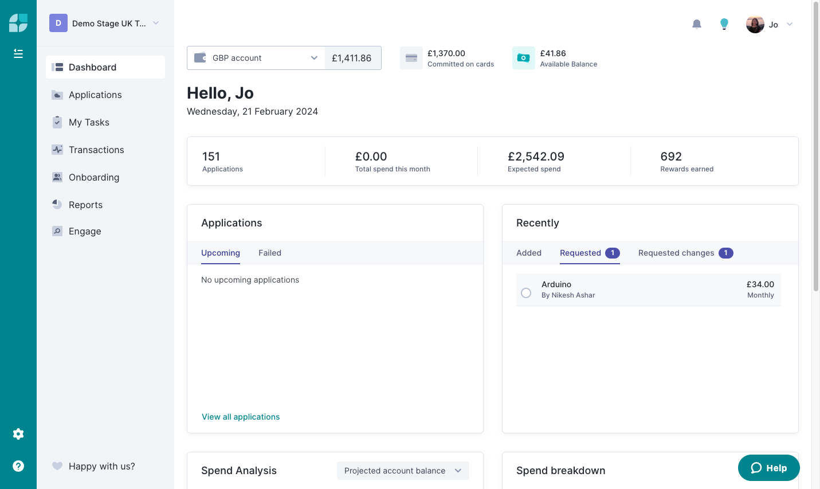Open notifications bell
Screen dimensions: 820x489
pos(697,24)
